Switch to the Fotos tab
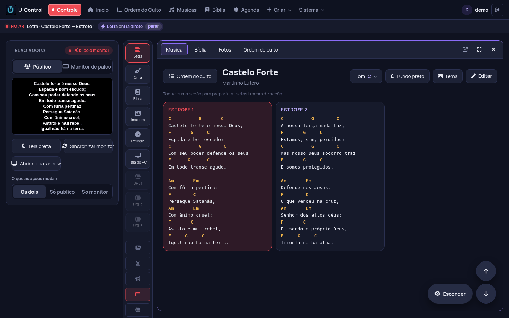This screenshot has width=509, height=318. 225,50
